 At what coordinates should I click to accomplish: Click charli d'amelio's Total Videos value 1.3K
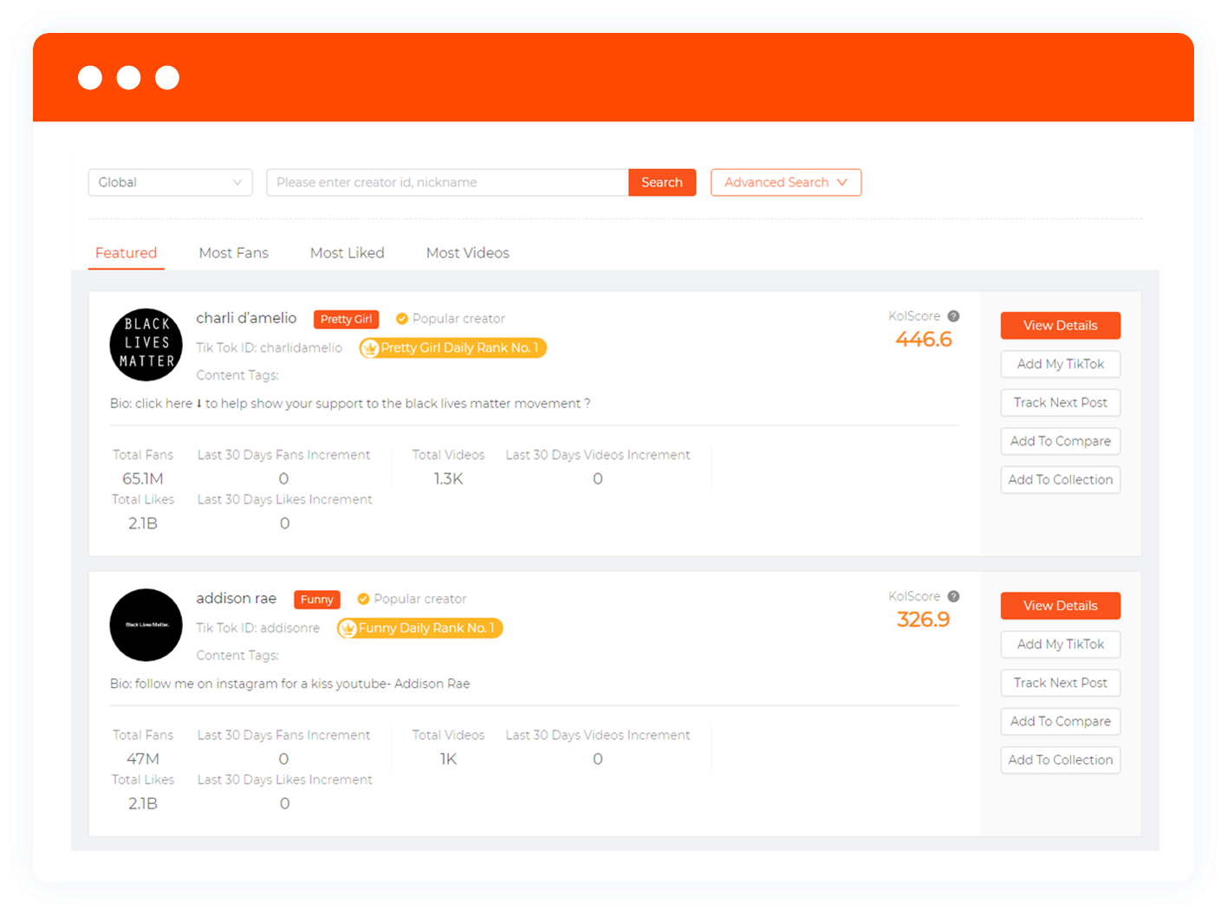(448, 478)
